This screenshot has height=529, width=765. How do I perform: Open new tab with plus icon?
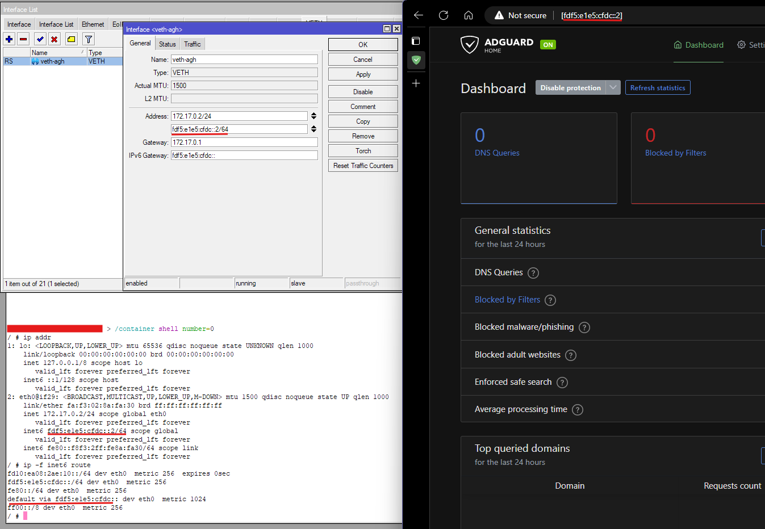click(416, 83)
